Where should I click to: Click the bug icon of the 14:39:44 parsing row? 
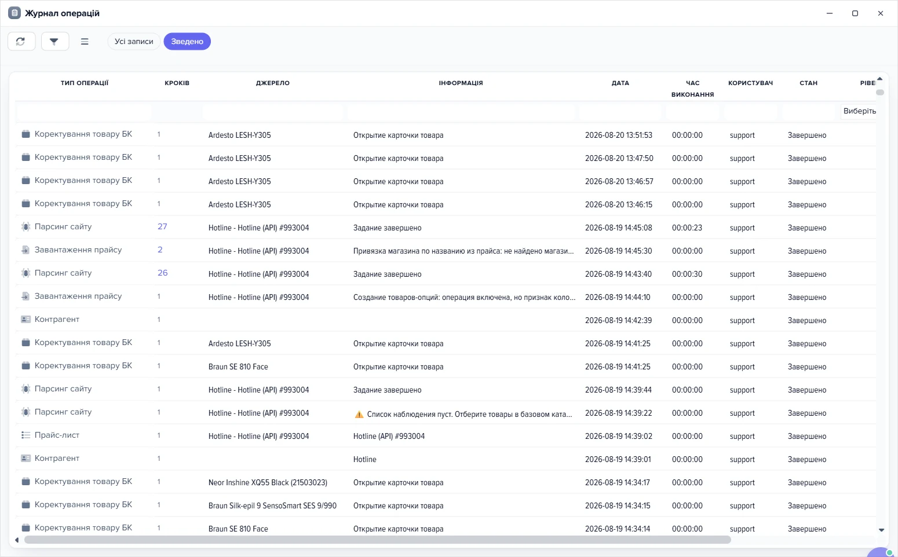tap(25, 389)
